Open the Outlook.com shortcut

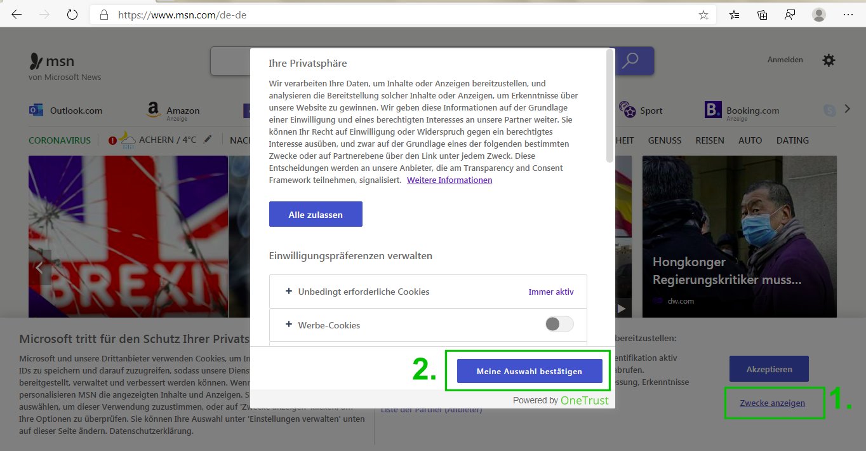pos(65,110)
